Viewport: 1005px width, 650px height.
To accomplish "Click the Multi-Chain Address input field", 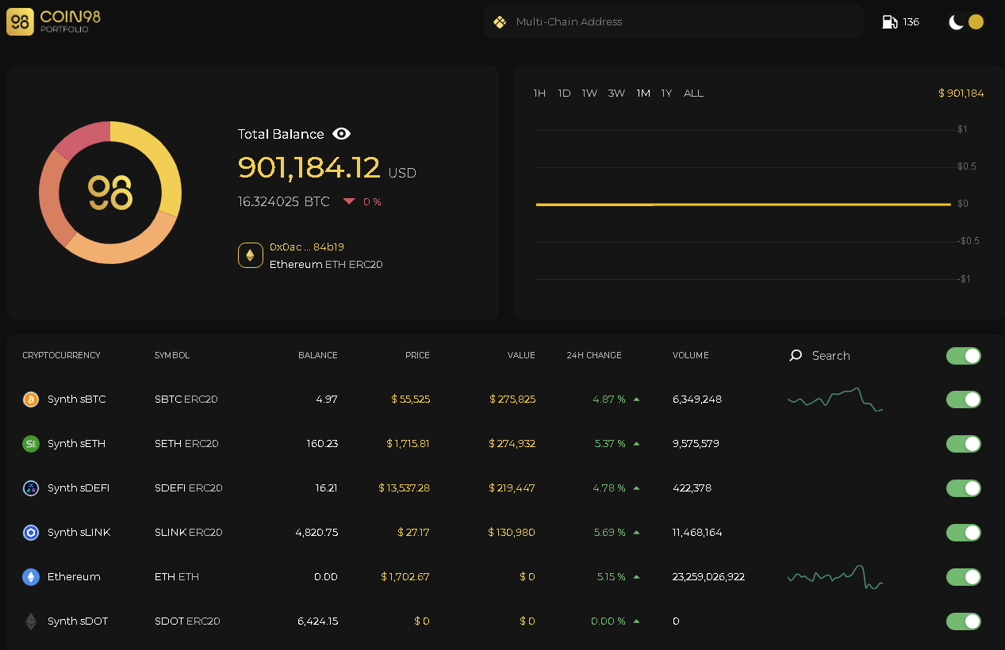I will pos(674,22).
